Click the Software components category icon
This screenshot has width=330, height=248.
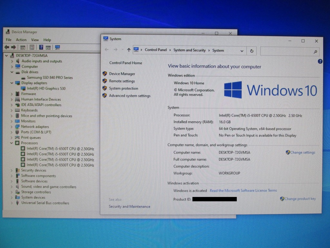(17, 176)
